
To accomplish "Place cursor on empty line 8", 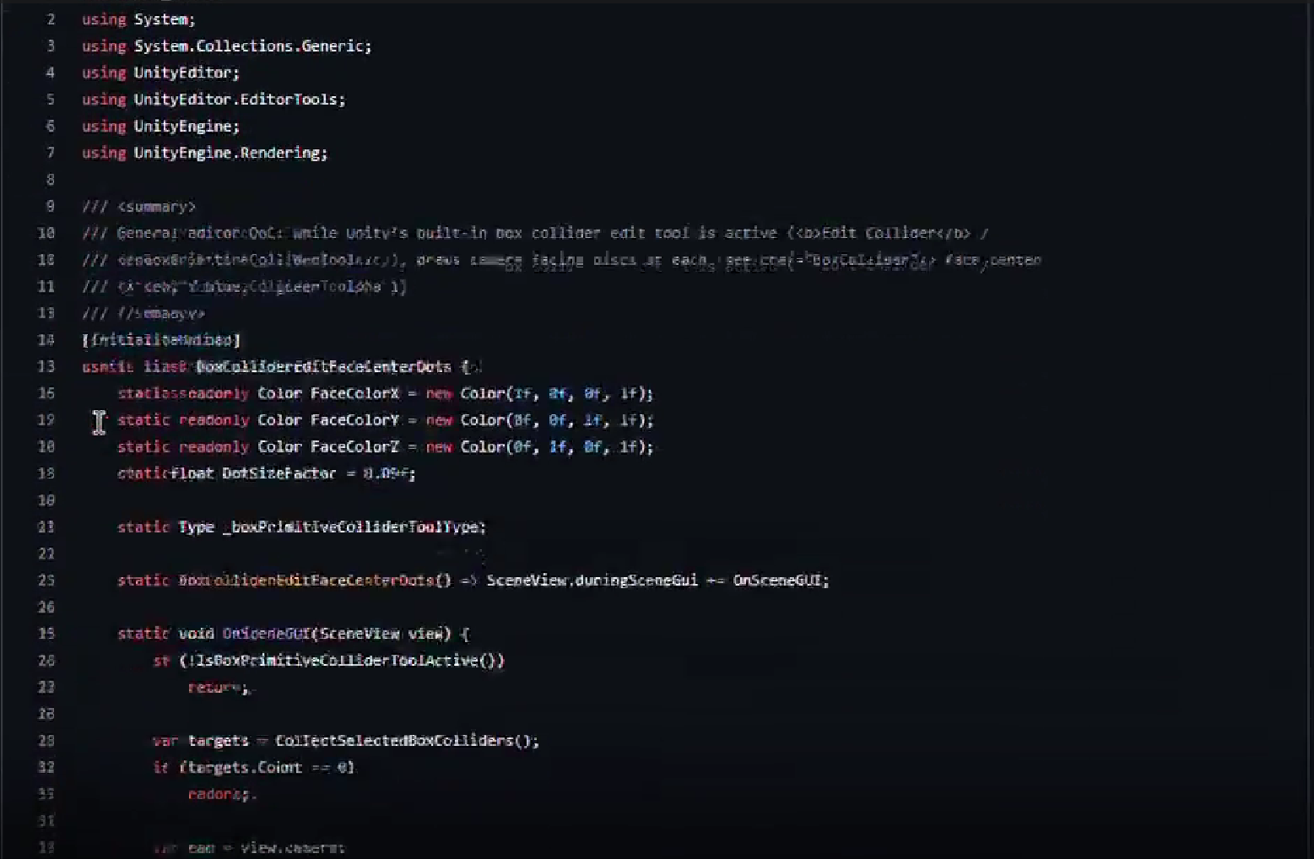I will pyautogui.click(x=338, y=180).
